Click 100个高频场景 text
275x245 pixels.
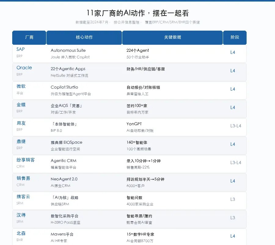click(x=139, y=149)
